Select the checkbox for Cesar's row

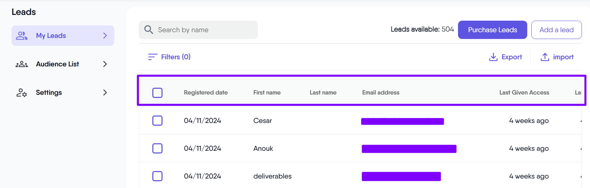click(x=157, y=121)
